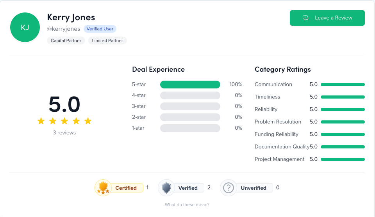Click the Unverified question mark icon
This screenshot has width=375, height=217.
229,188
